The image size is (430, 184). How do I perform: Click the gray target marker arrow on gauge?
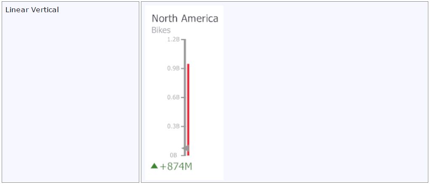click(x=186, y=148)
